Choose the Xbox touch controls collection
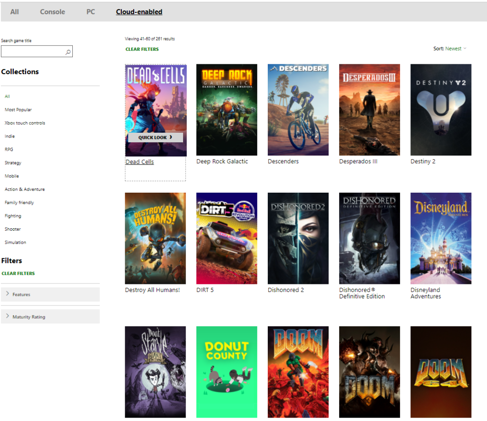This screenshot has height=421, width=487. coord(25,123)
